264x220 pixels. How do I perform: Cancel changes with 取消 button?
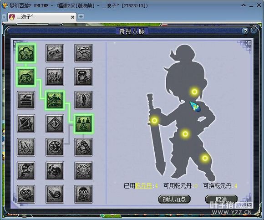[221, 199]
